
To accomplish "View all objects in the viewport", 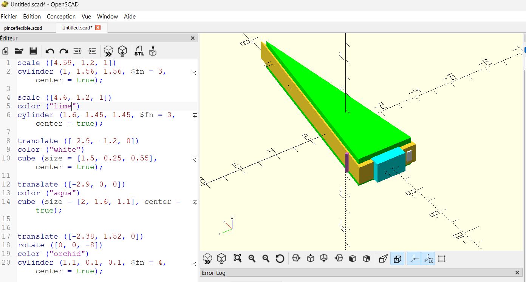I will tap(237, 259).
